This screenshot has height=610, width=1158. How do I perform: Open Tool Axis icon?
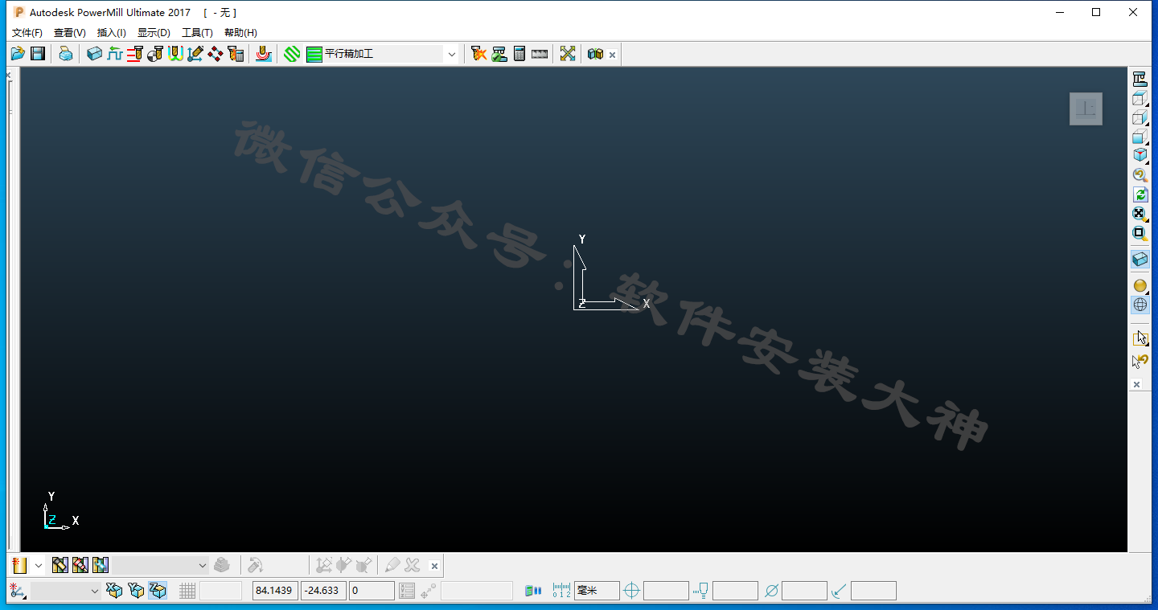click(195, 54)
